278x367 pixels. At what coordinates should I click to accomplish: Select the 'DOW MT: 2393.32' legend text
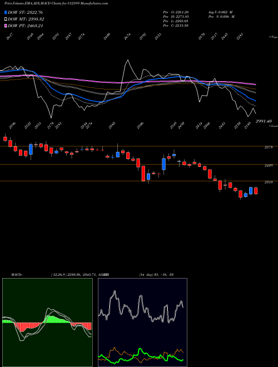pos(26,19)
